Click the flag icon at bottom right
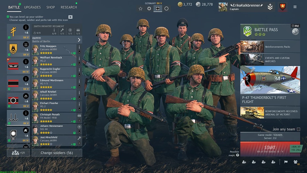The width and height of the screenshot is (307, 173). pos(286,162)
